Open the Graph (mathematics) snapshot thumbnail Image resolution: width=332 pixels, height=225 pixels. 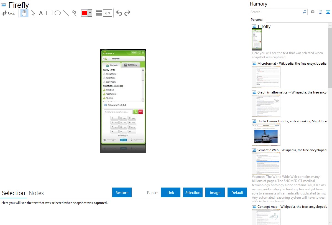[266, 106]
